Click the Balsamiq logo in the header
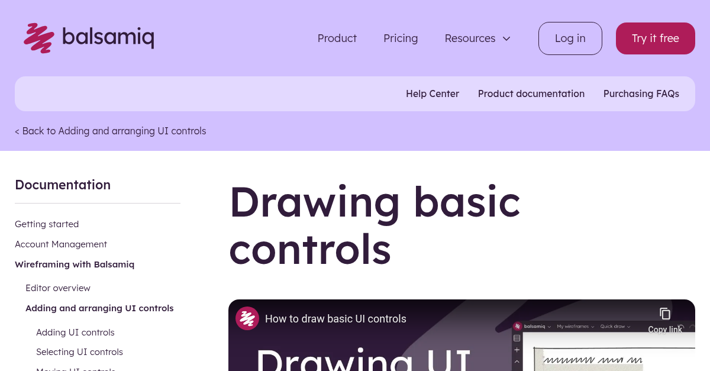The width and height of the screenshot is (710, 371). pyautogui.click(x=89, y=38)
